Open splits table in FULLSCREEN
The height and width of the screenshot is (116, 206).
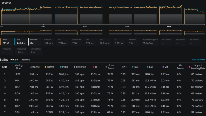[198, 60]
